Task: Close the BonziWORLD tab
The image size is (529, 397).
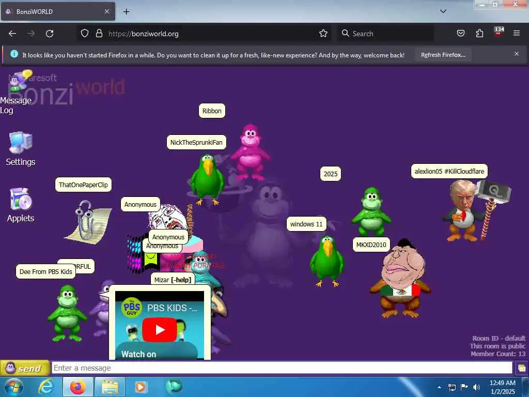Action: (106, 11)
